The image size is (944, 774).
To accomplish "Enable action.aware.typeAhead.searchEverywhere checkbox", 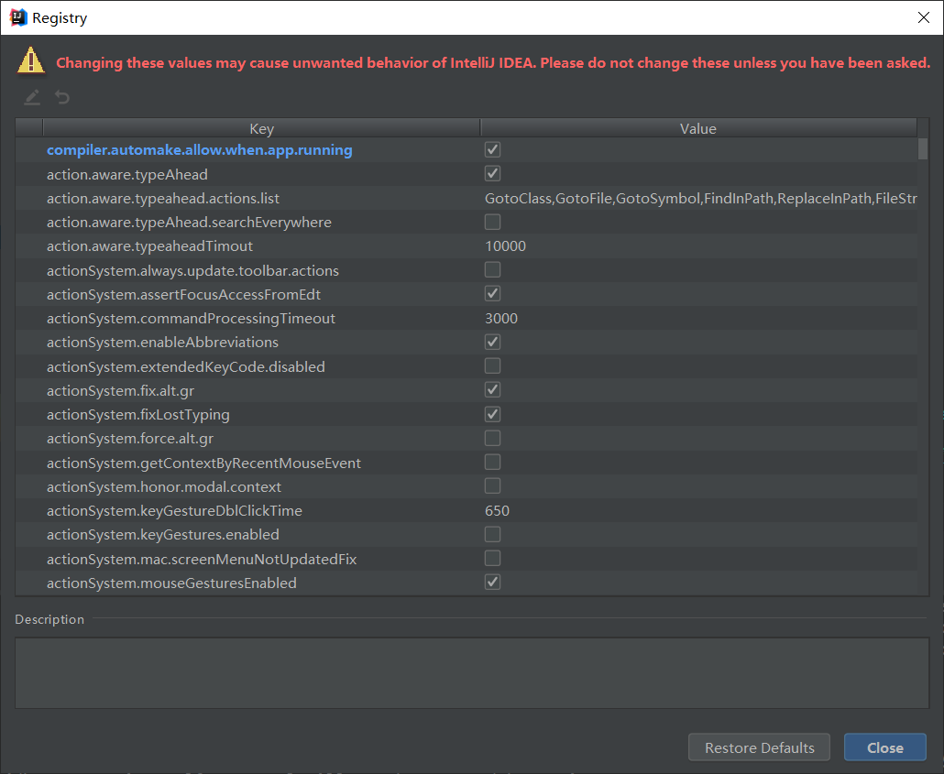I will (x=492, y=222).
